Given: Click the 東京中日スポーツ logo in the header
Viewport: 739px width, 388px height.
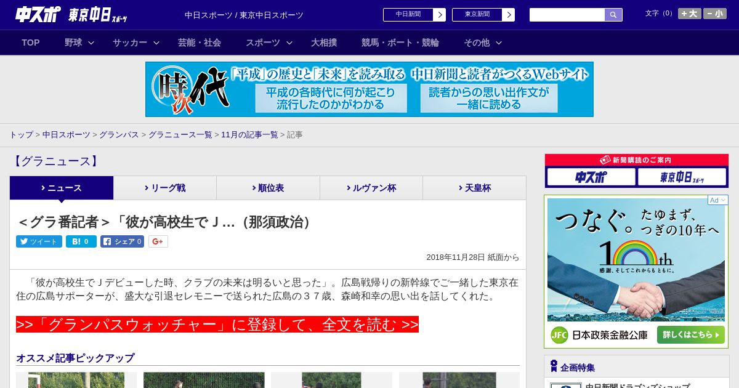Looking at the screenshot, I should pos(98,15).
